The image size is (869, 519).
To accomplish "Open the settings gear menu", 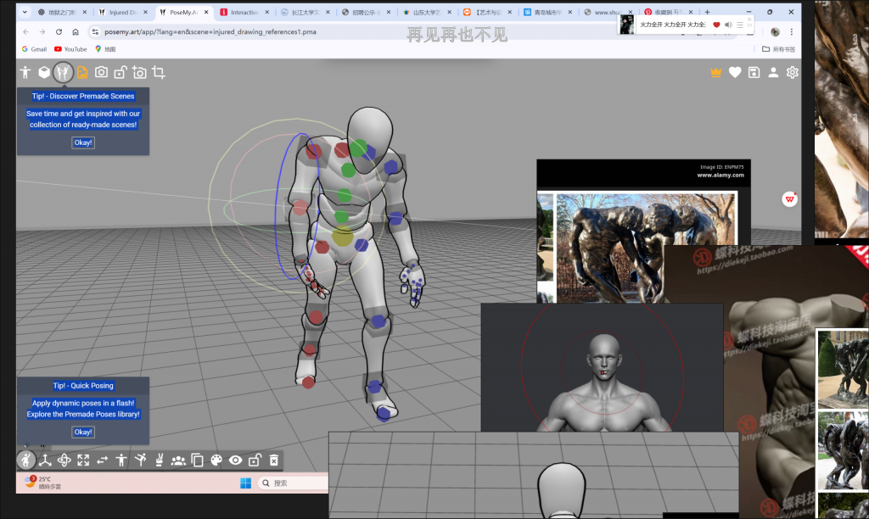I will [x=792, y=73].
